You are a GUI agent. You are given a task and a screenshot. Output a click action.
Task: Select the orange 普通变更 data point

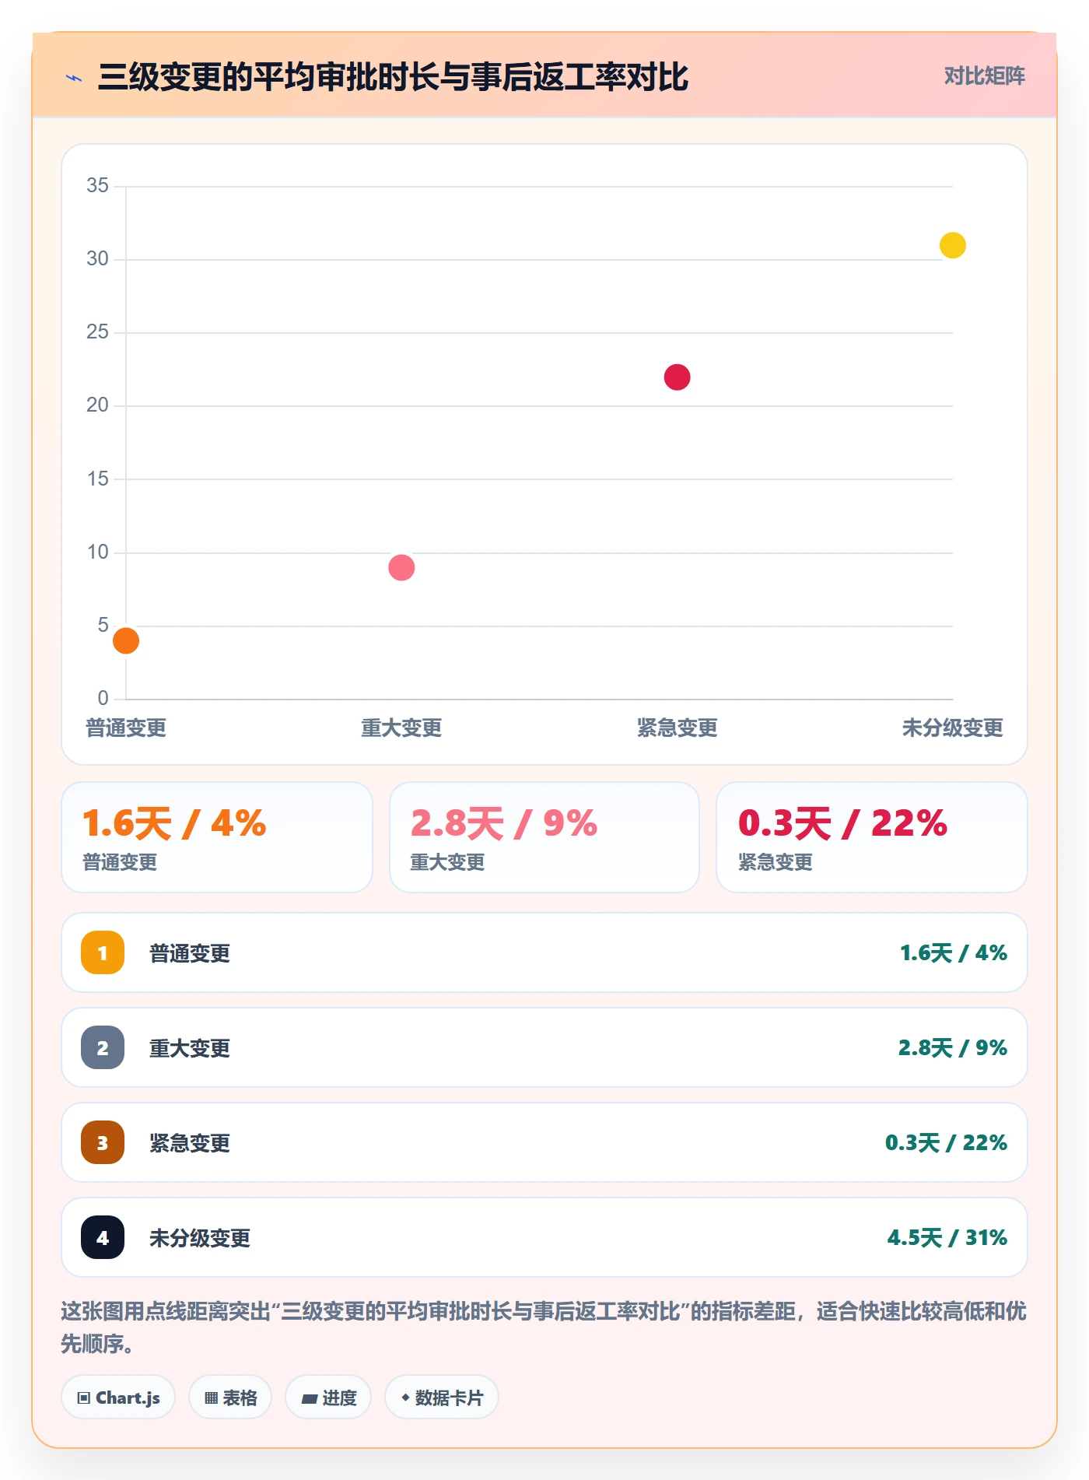point(126,640)
